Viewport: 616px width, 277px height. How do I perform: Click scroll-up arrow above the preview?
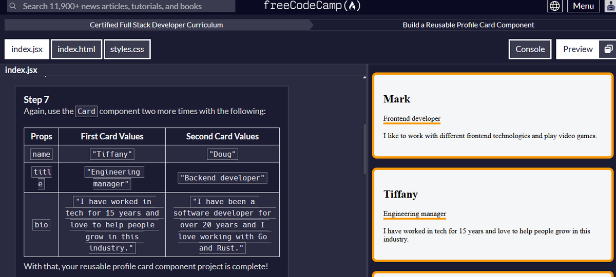click(364, 77)
